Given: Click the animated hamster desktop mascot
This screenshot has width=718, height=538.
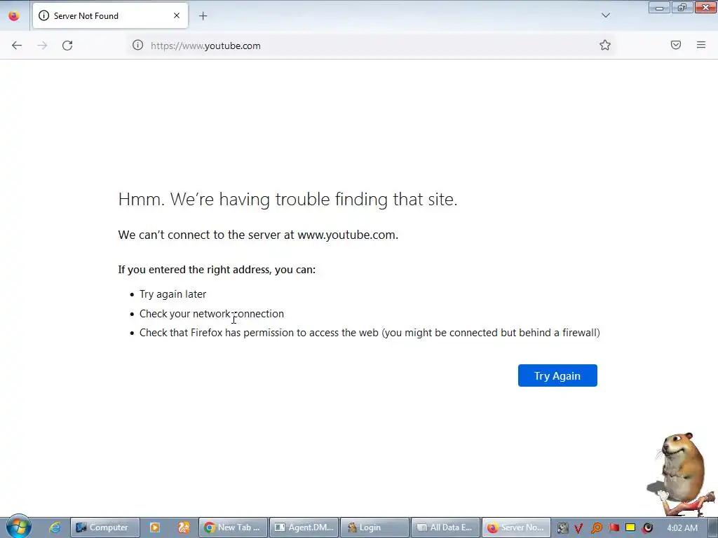Looking at the screenshot, I should click(682, 474).
